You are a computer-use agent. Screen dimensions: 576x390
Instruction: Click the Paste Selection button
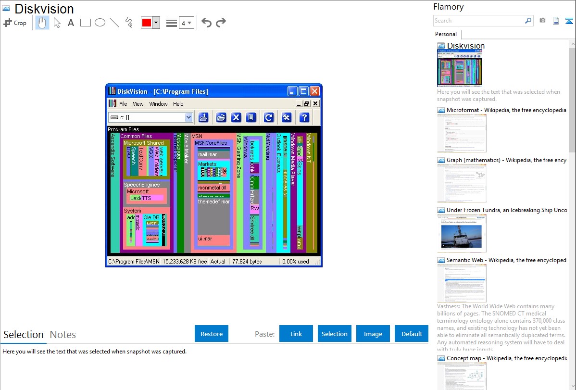335,334
